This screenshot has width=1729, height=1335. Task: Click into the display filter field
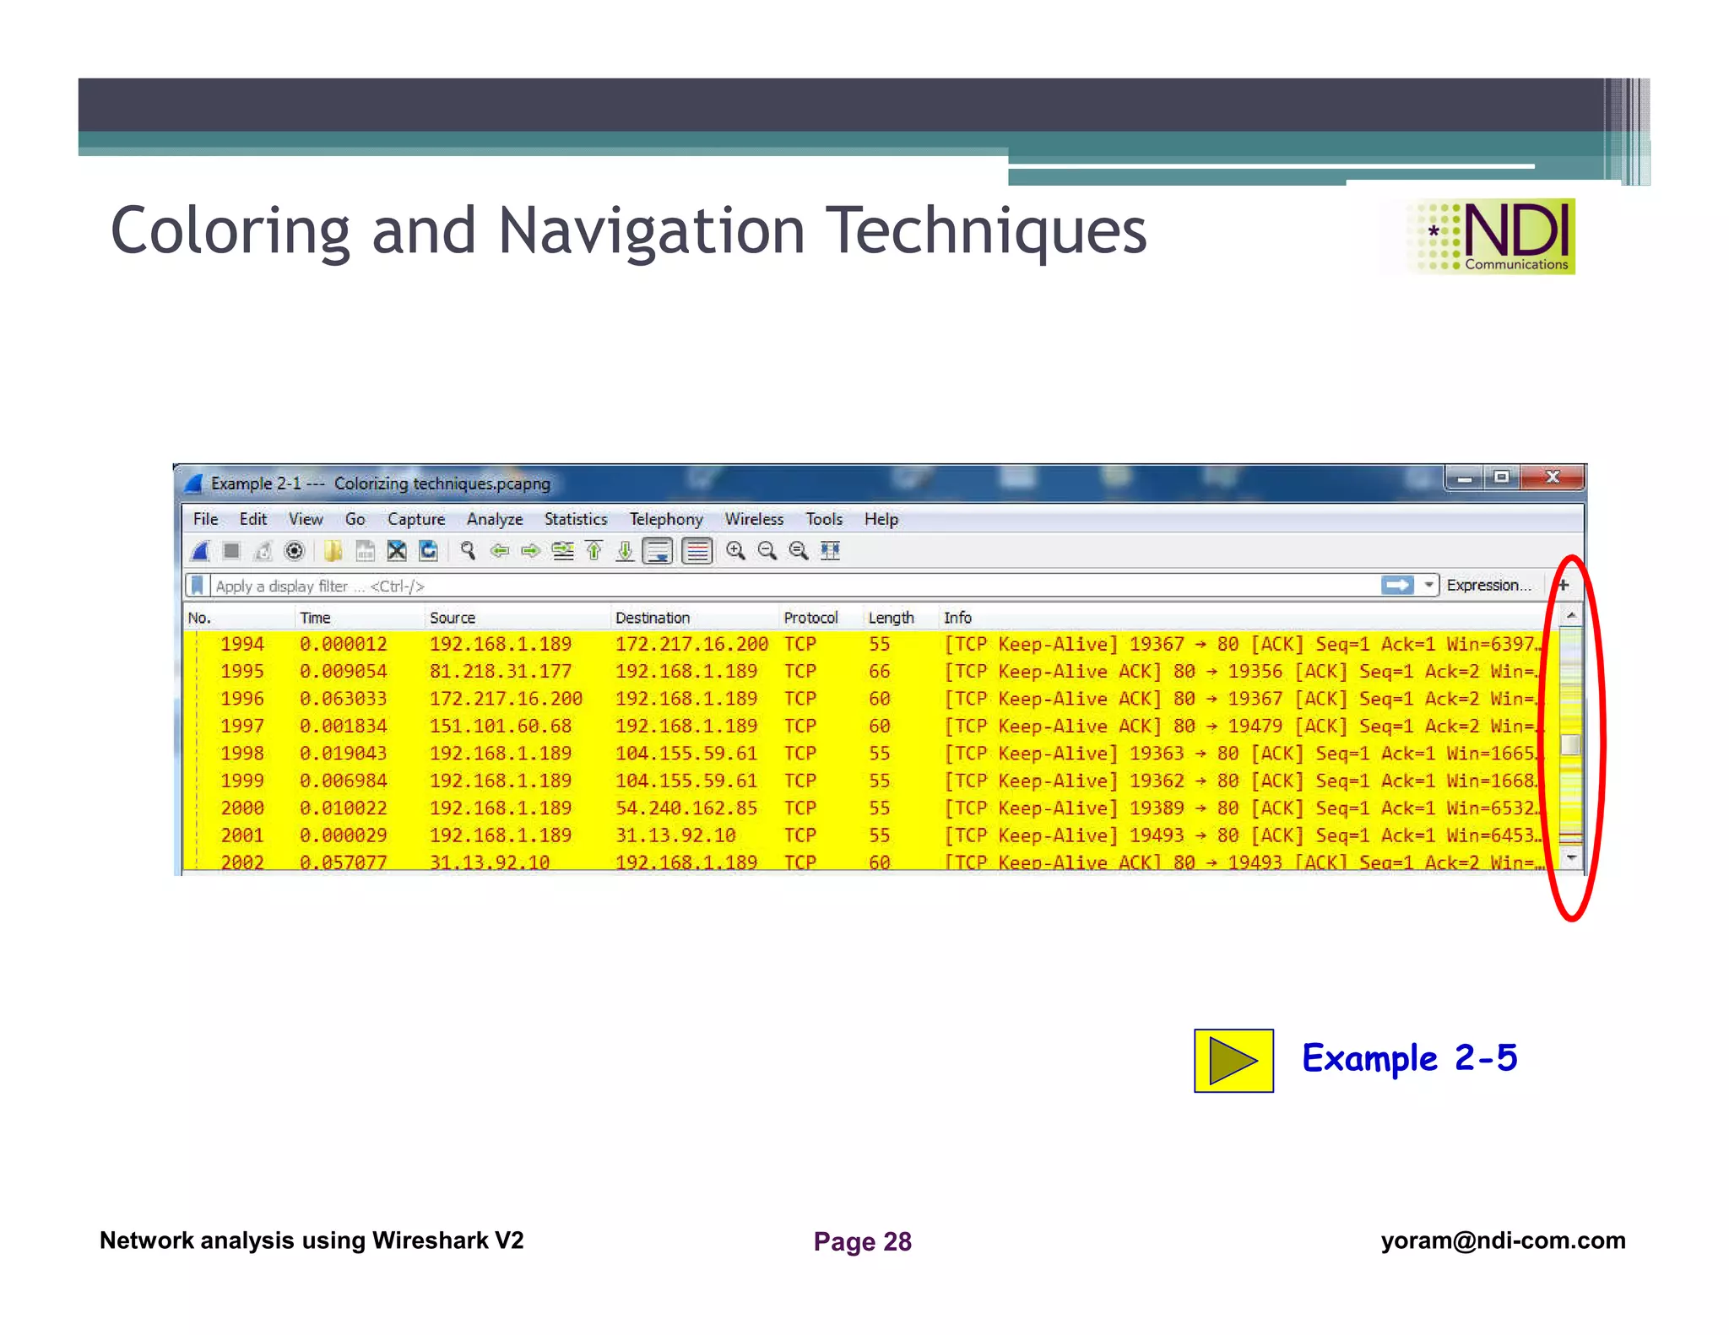[x=794, y=586]
